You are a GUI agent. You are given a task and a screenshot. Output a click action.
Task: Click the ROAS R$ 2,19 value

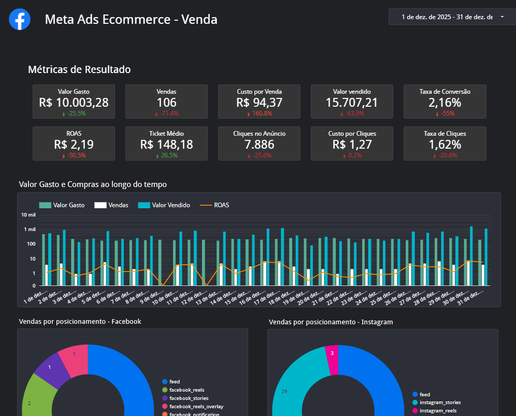tap(74, 145)
